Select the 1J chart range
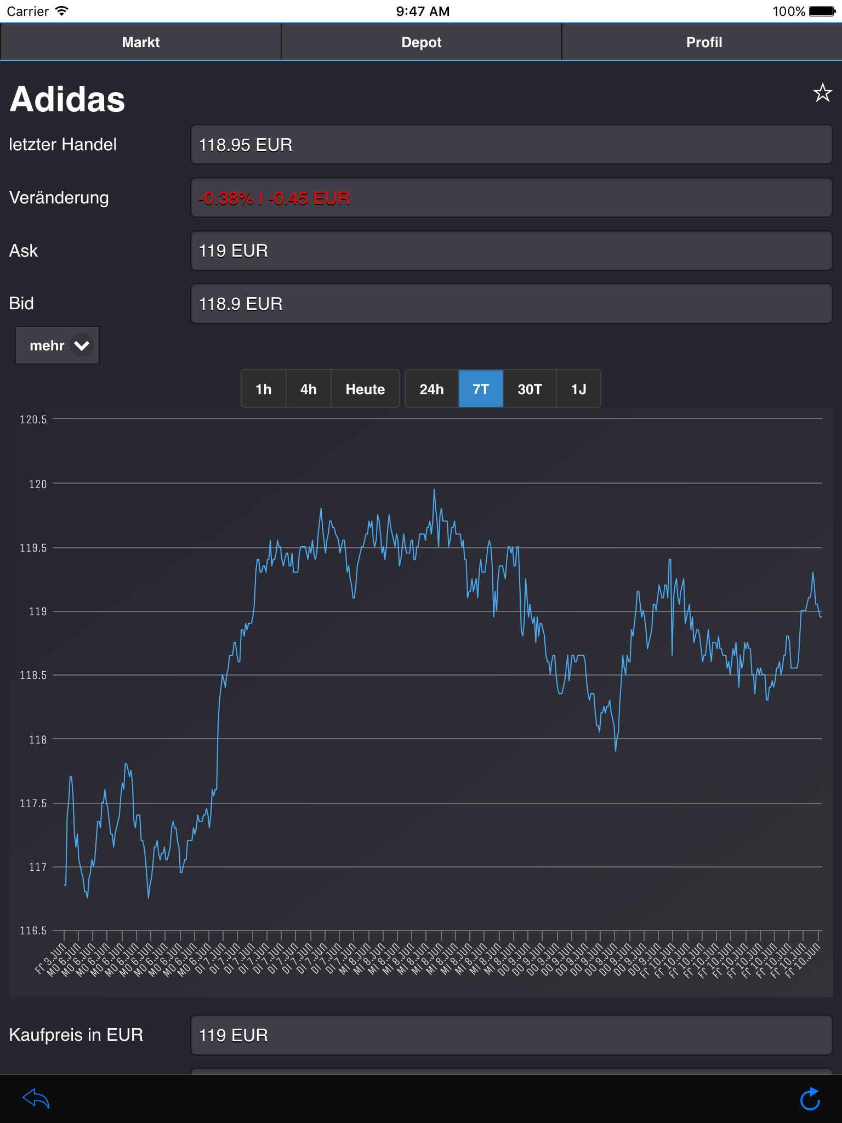 coord(579,389)
